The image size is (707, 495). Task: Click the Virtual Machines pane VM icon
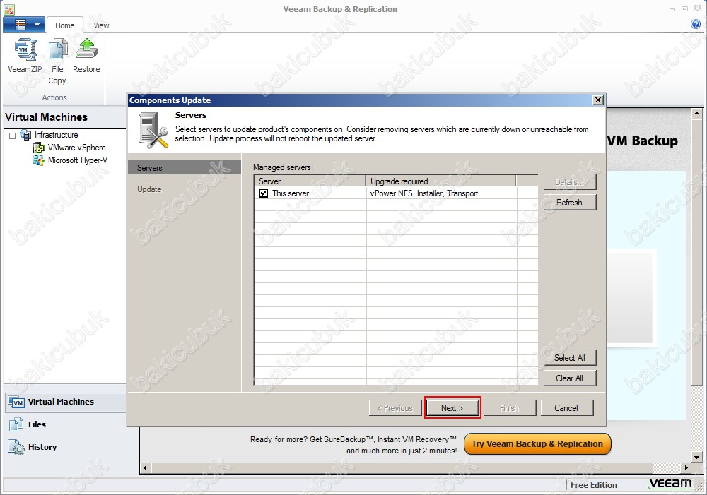[x=17, y=402]
